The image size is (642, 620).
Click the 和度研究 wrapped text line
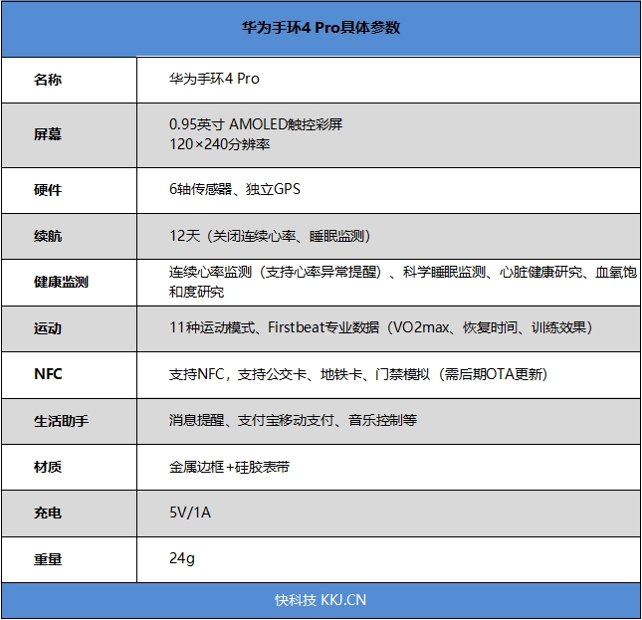196,292
